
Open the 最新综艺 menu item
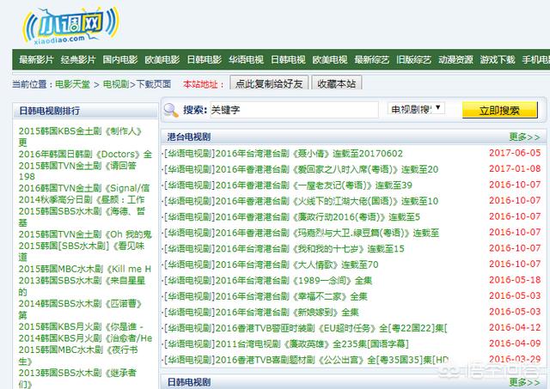[372, 59]
